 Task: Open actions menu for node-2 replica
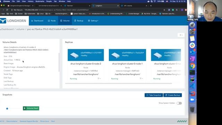coord(99,78)
